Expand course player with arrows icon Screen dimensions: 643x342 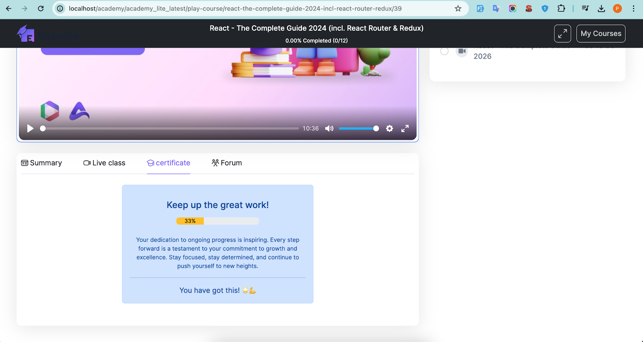click(x=562, y=34)
